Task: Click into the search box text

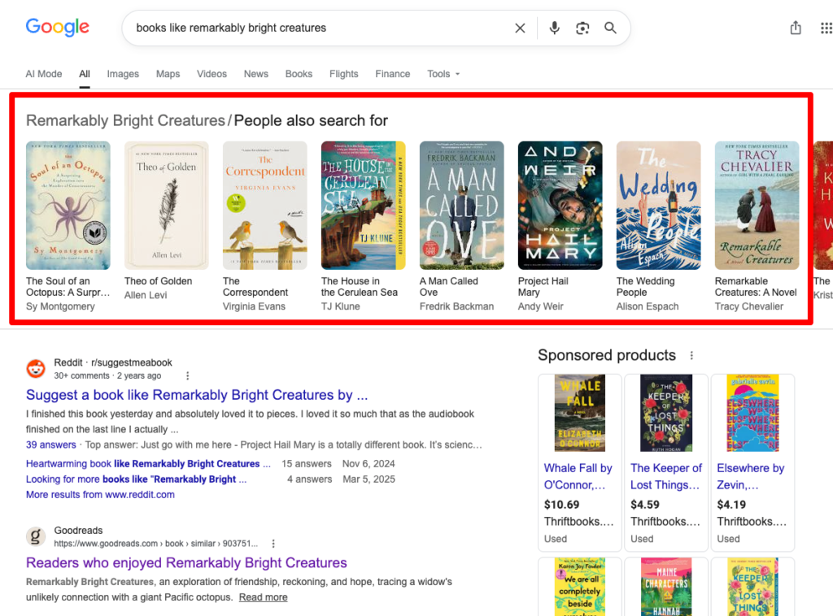Action: [231, 28]
